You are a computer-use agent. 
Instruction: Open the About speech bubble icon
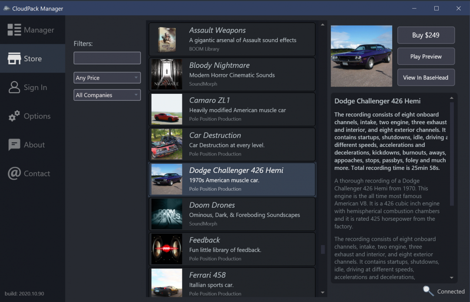point(14,144)
